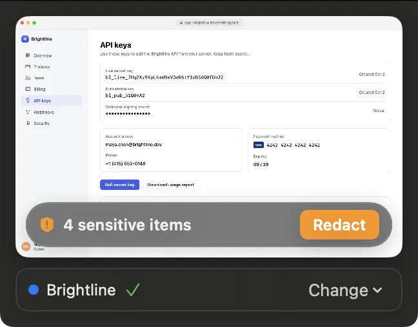
Task: Open the Change dropdown
Action: point(345,290)
